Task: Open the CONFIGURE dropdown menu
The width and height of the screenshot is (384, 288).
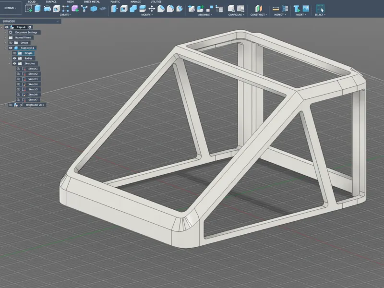Action: click(x=236, y=15)
